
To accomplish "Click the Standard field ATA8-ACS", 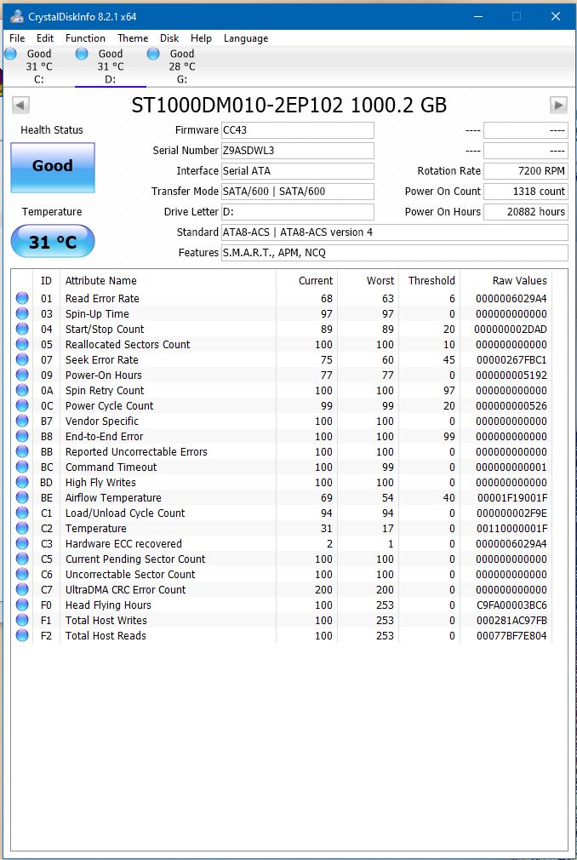I will point(395,232).
